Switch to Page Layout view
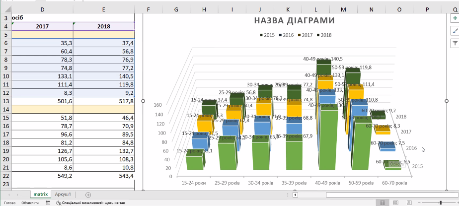Image resolution: width=459 pixels, height=206 pixels. (x=395, y=203)
